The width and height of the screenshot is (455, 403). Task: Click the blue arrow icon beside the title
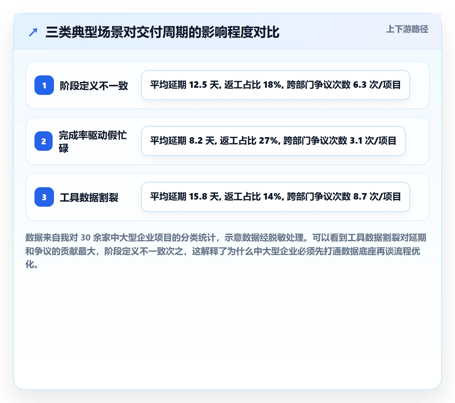click(33, 32)
